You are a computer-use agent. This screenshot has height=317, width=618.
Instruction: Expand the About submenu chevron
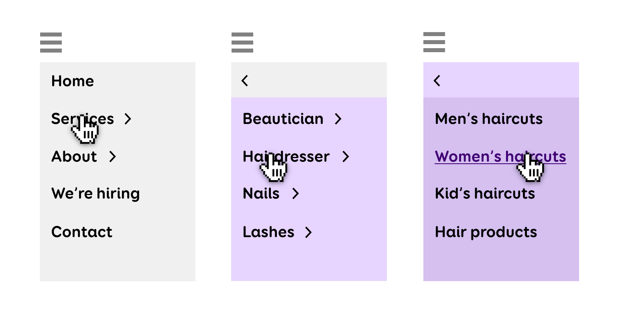tap(112, 156)
